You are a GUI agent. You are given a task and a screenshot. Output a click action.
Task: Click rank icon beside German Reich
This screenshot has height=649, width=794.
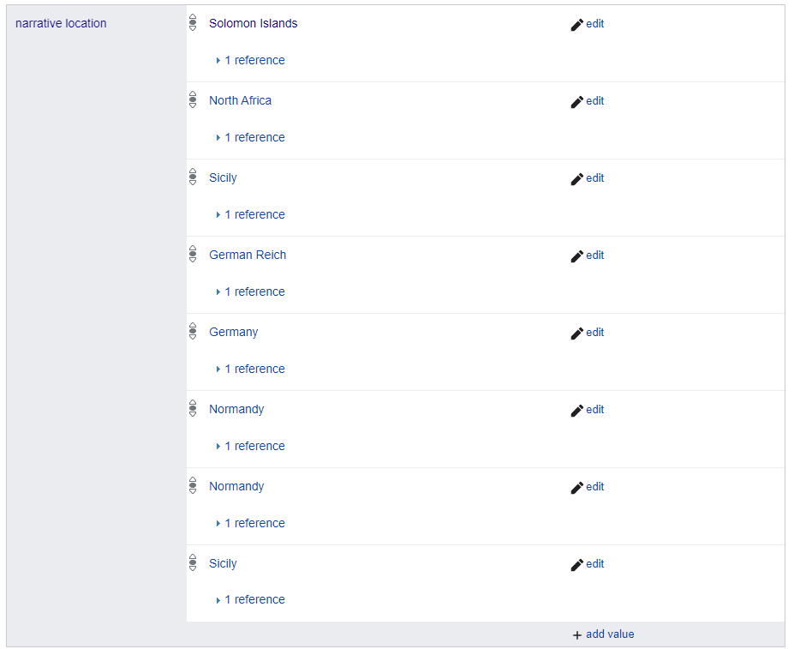point(193,255)
